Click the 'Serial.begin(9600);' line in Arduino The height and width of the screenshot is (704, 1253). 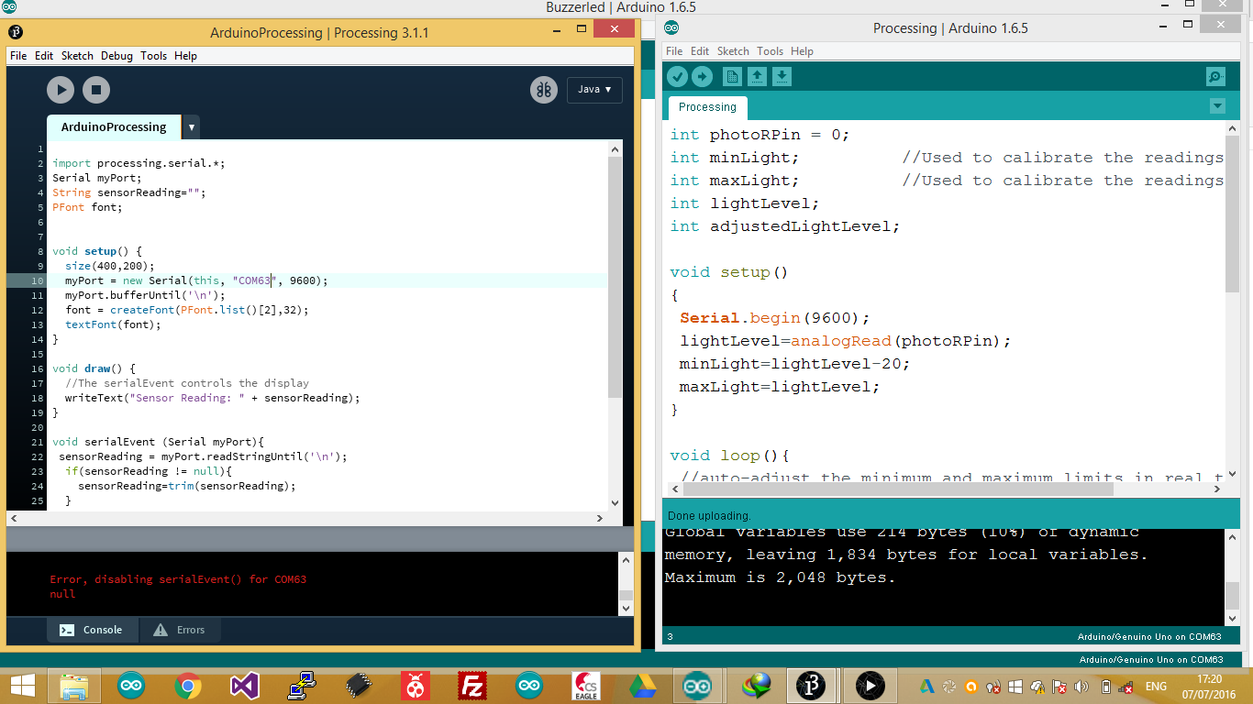pyautogui.click(x=774, y=318)
